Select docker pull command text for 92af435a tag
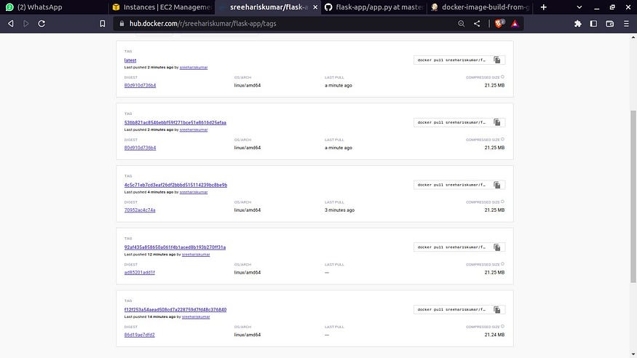637x358 pixels. 451,247
